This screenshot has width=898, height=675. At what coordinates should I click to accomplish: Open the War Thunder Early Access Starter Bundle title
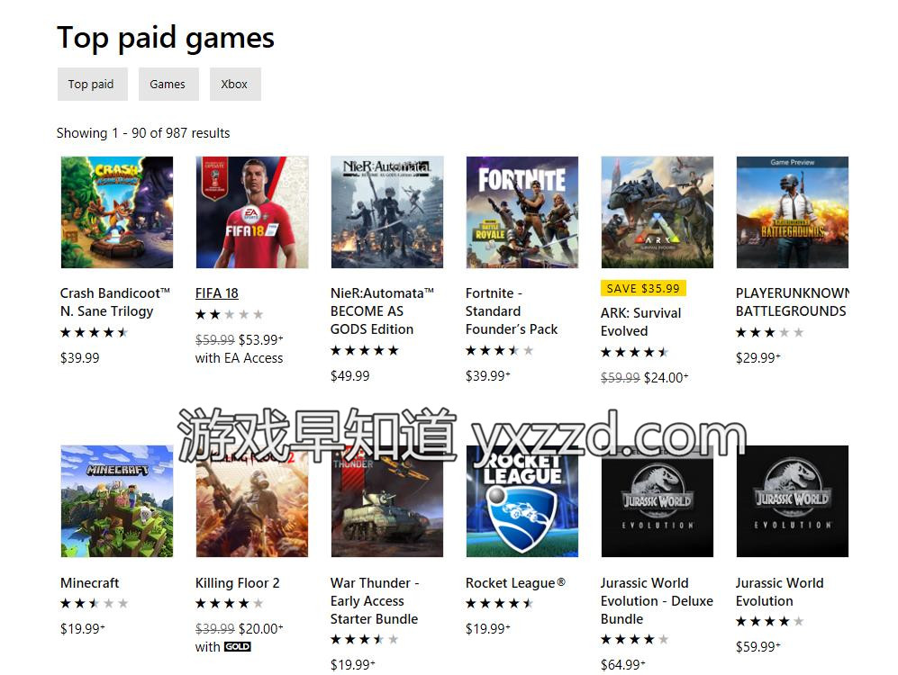[x=375, y=600]
